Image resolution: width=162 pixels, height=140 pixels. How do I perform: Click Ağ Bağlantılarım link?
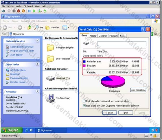pos(18,70)
